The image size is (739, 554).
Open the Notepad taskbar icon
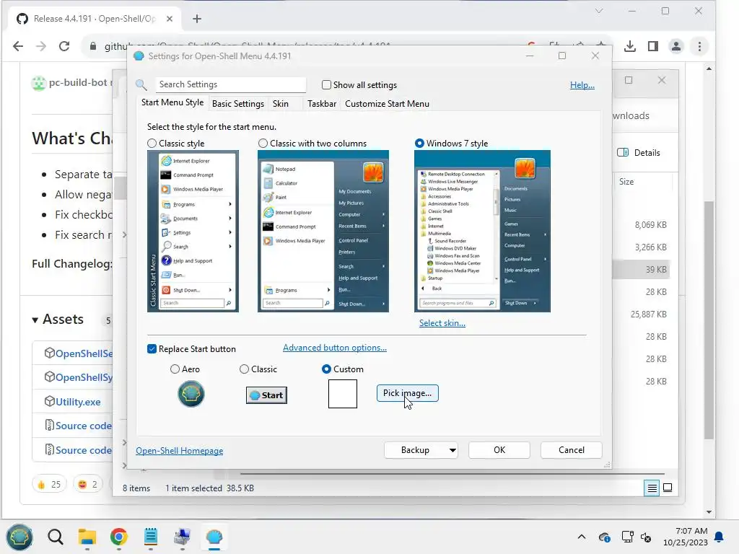click(150, 537)
